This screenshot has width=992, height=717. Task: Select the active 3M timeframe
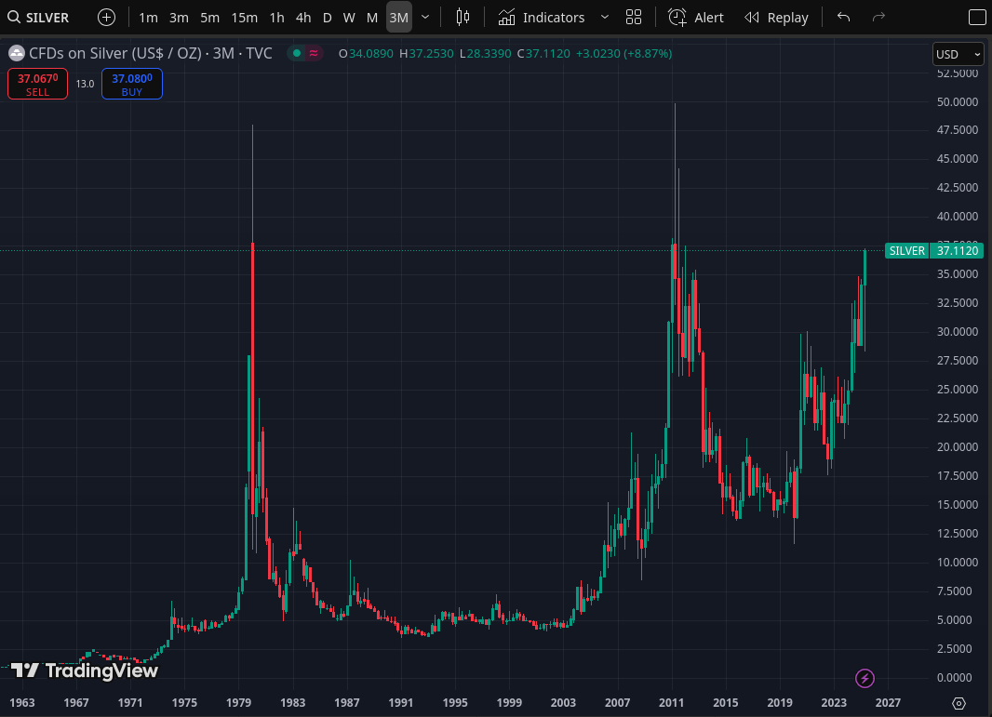tap(398, 17)
